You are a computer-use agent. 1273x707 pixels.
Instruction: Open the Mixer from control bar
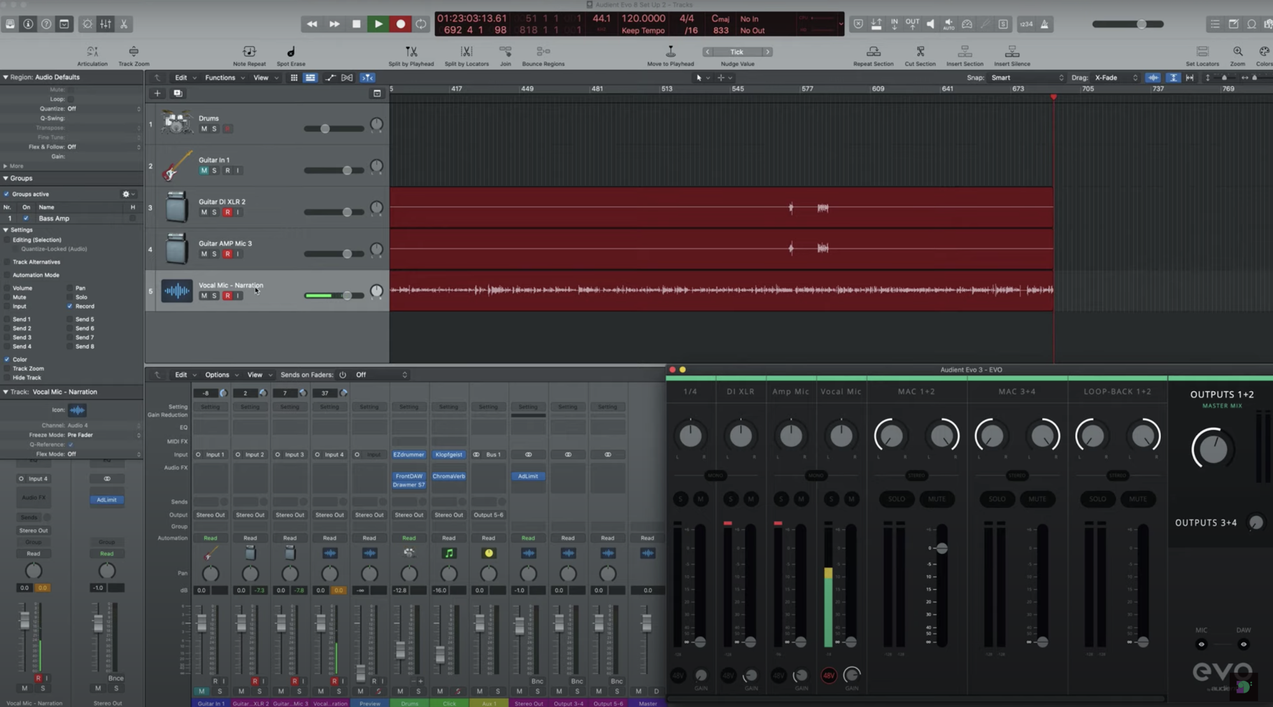coord(106,24)
